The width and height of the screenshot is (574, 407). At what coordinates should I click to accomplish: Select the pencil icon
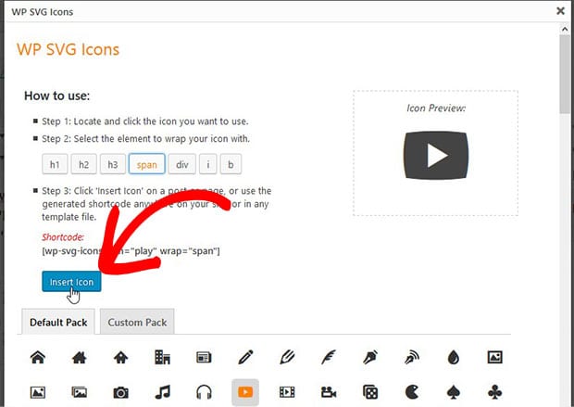click(x=245, y=357)
